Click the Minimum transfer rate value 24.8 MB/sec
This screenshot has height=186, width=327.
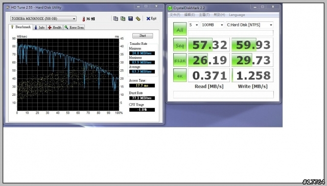coord(142,54)
